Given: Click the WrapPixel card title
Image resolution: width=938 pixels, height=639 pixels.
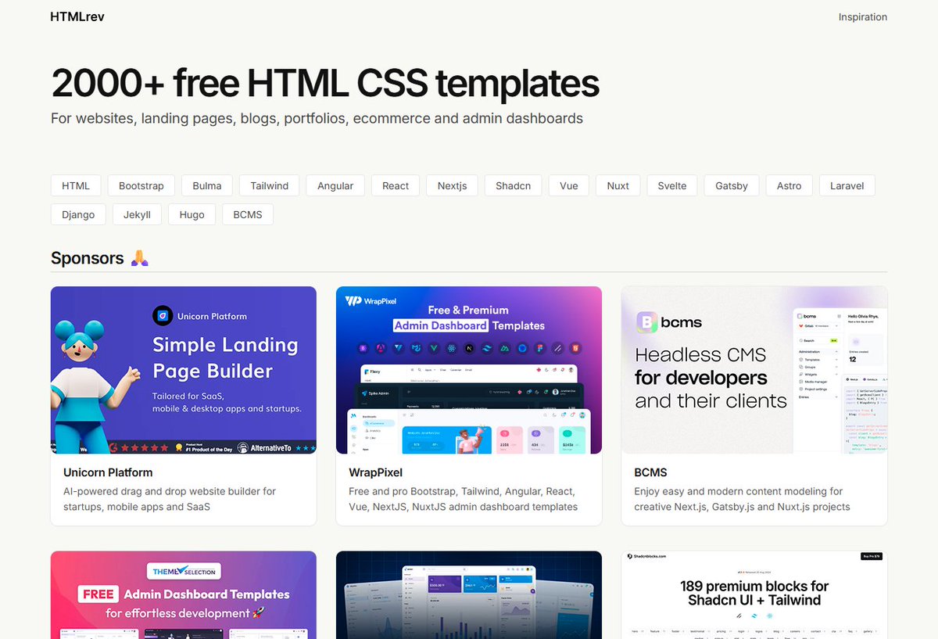Looking at the screenshot, I should 376,472.
